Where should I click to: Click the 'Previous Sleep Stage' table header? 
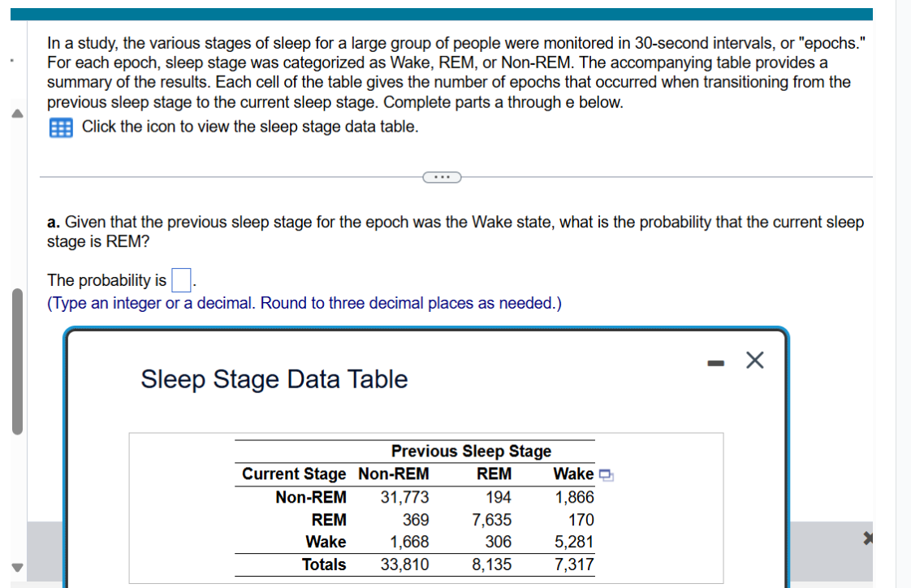[x=471, y=451]
